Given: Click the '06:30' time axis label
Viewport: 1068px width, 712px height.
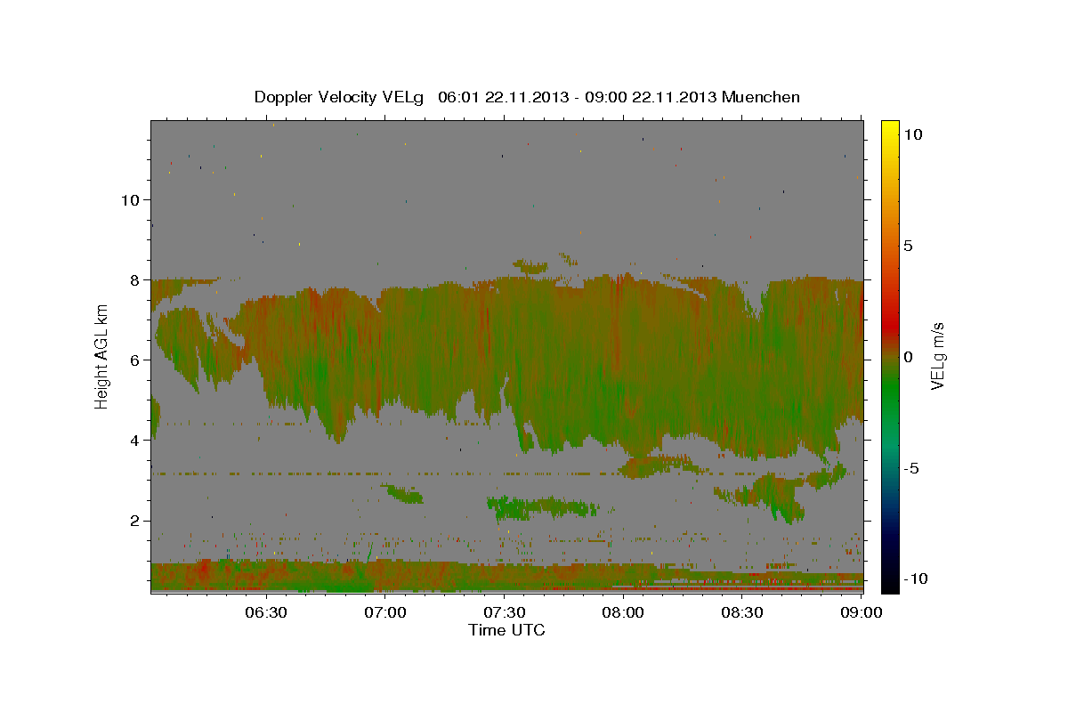Looking at the screenshot, I should pos(266,612).
